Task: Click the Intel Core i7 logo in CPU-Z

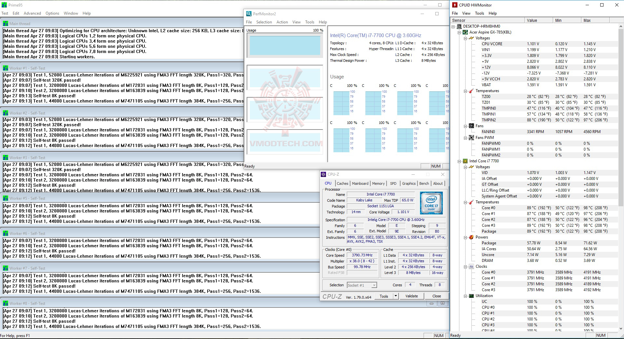Action: 431,203
